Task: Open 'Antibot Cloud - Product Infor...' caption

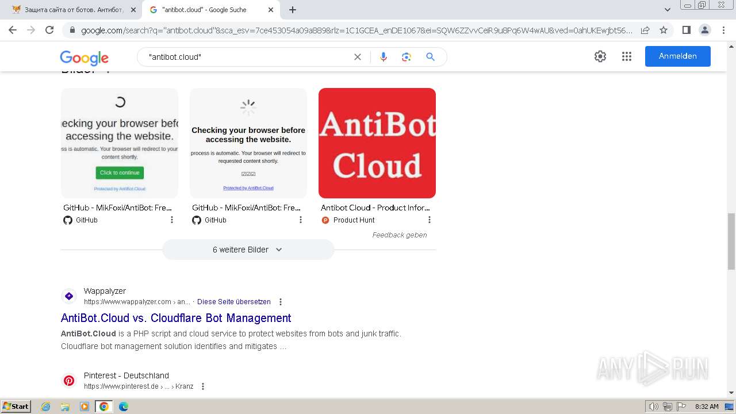Action: [x=375, y=208]
